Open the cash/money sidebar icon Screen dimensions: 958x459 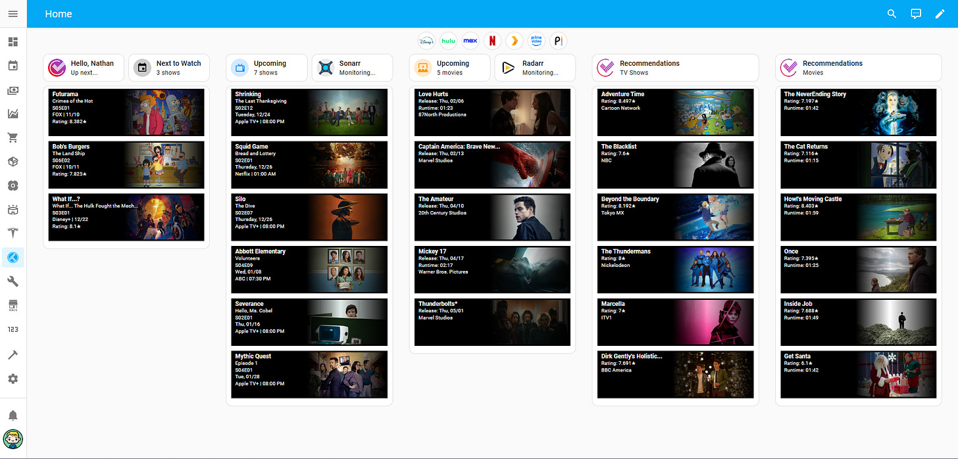pos(13,90)
